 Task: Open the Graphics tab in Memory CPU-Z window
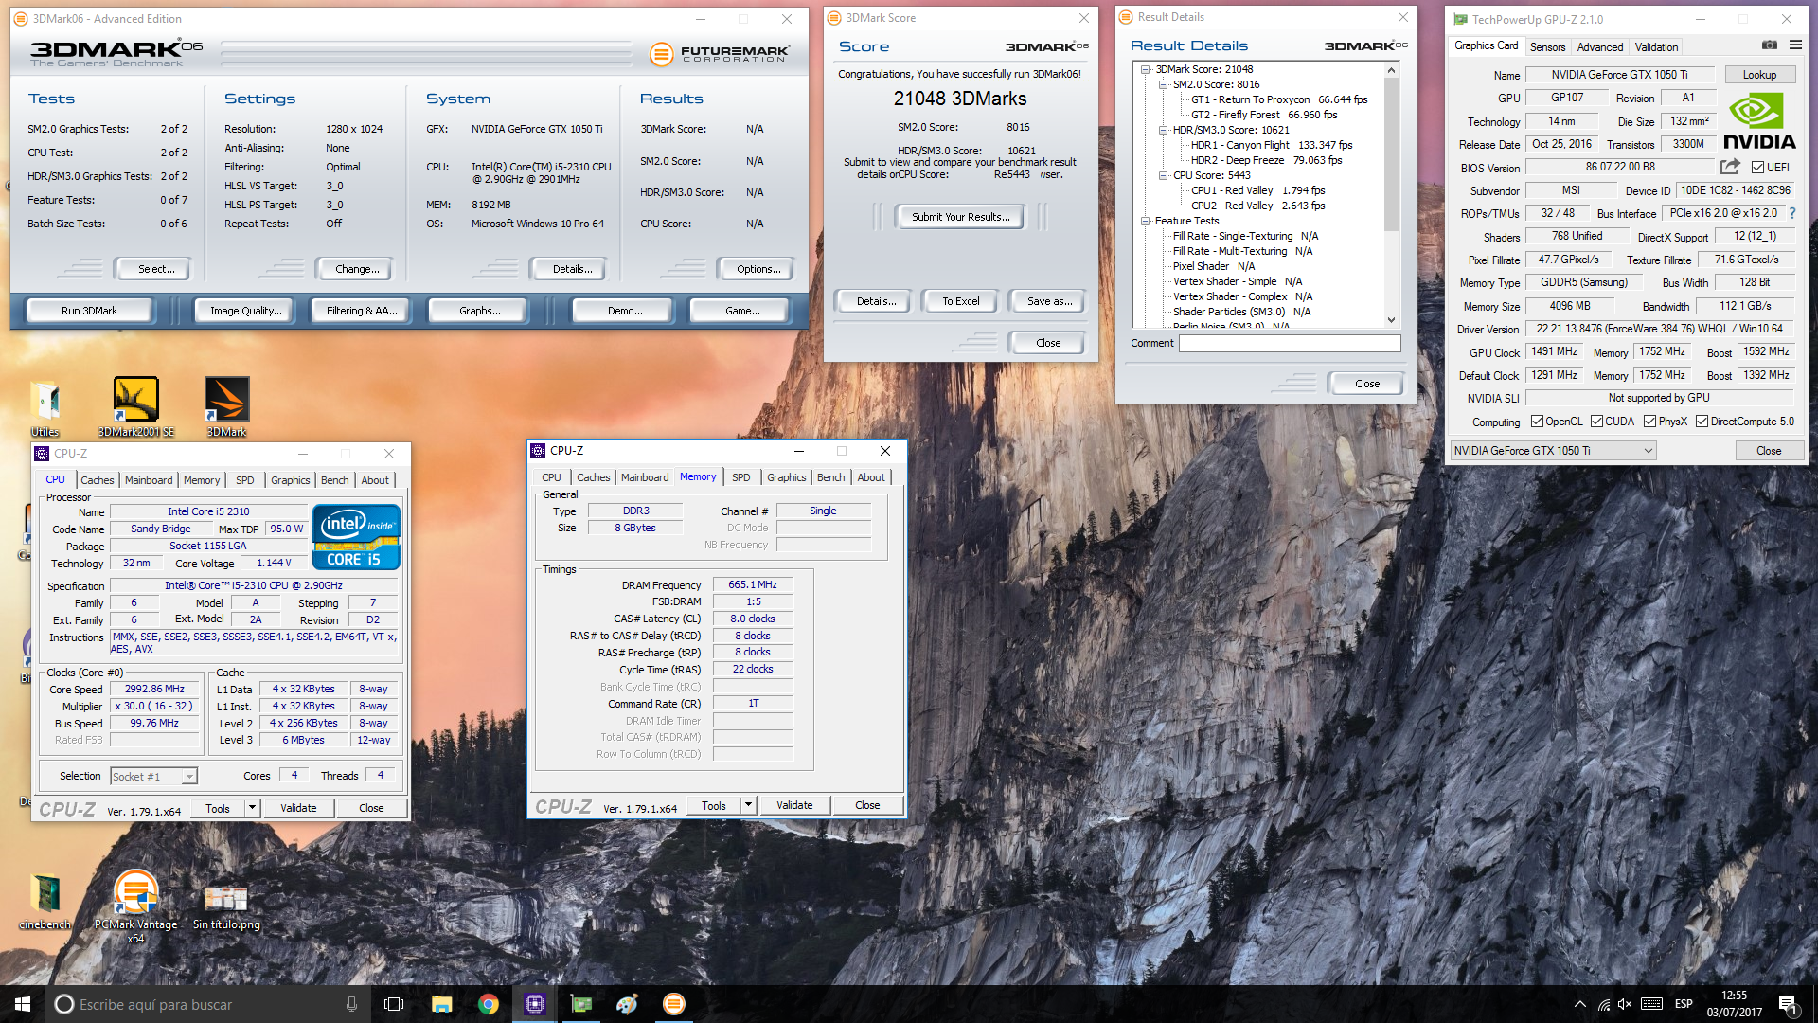tap(787, 477)
